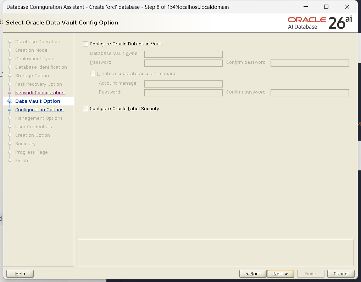The height and width of the screenshot is (282, 361).
Task: Click Progress Page step label
Action: (31, 152)
